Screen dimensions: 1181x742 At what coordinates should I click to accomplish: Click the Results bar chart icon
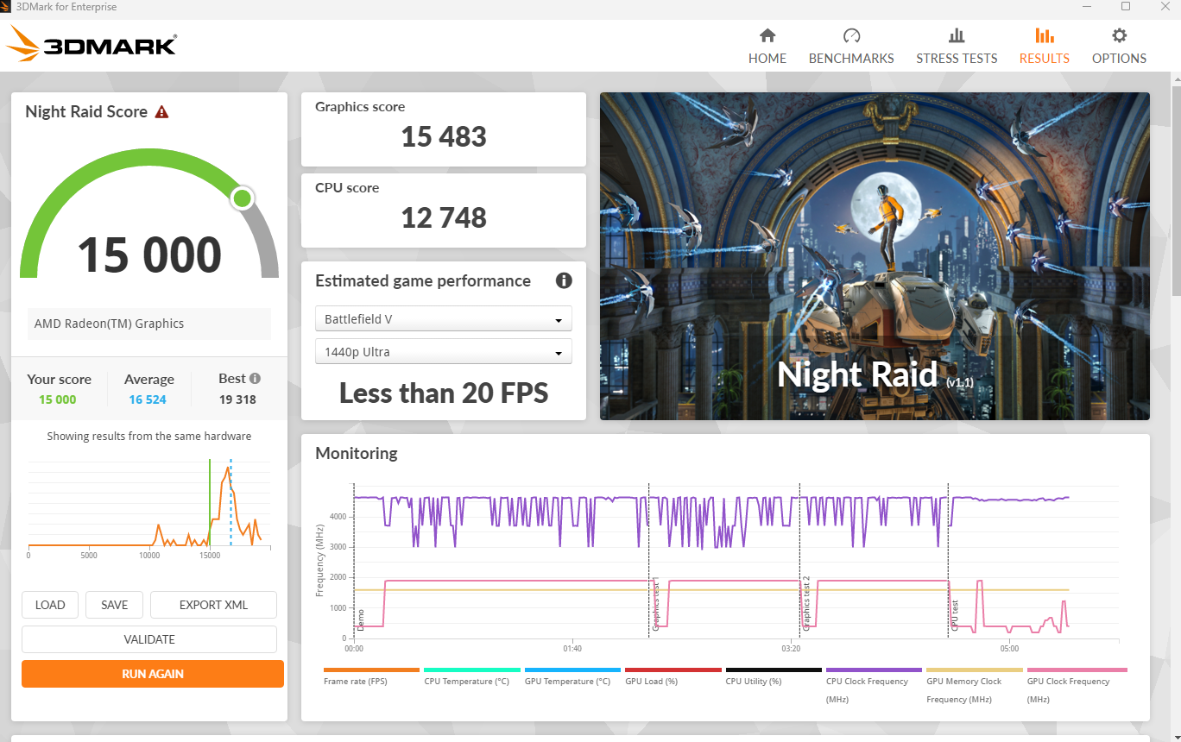[x=1045, y=35]
